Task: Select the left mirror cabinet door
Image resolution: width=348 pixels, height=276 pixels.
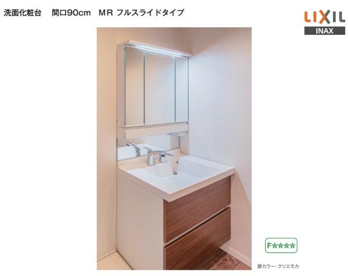Action: pyautogui.click(x=135, y=86)
